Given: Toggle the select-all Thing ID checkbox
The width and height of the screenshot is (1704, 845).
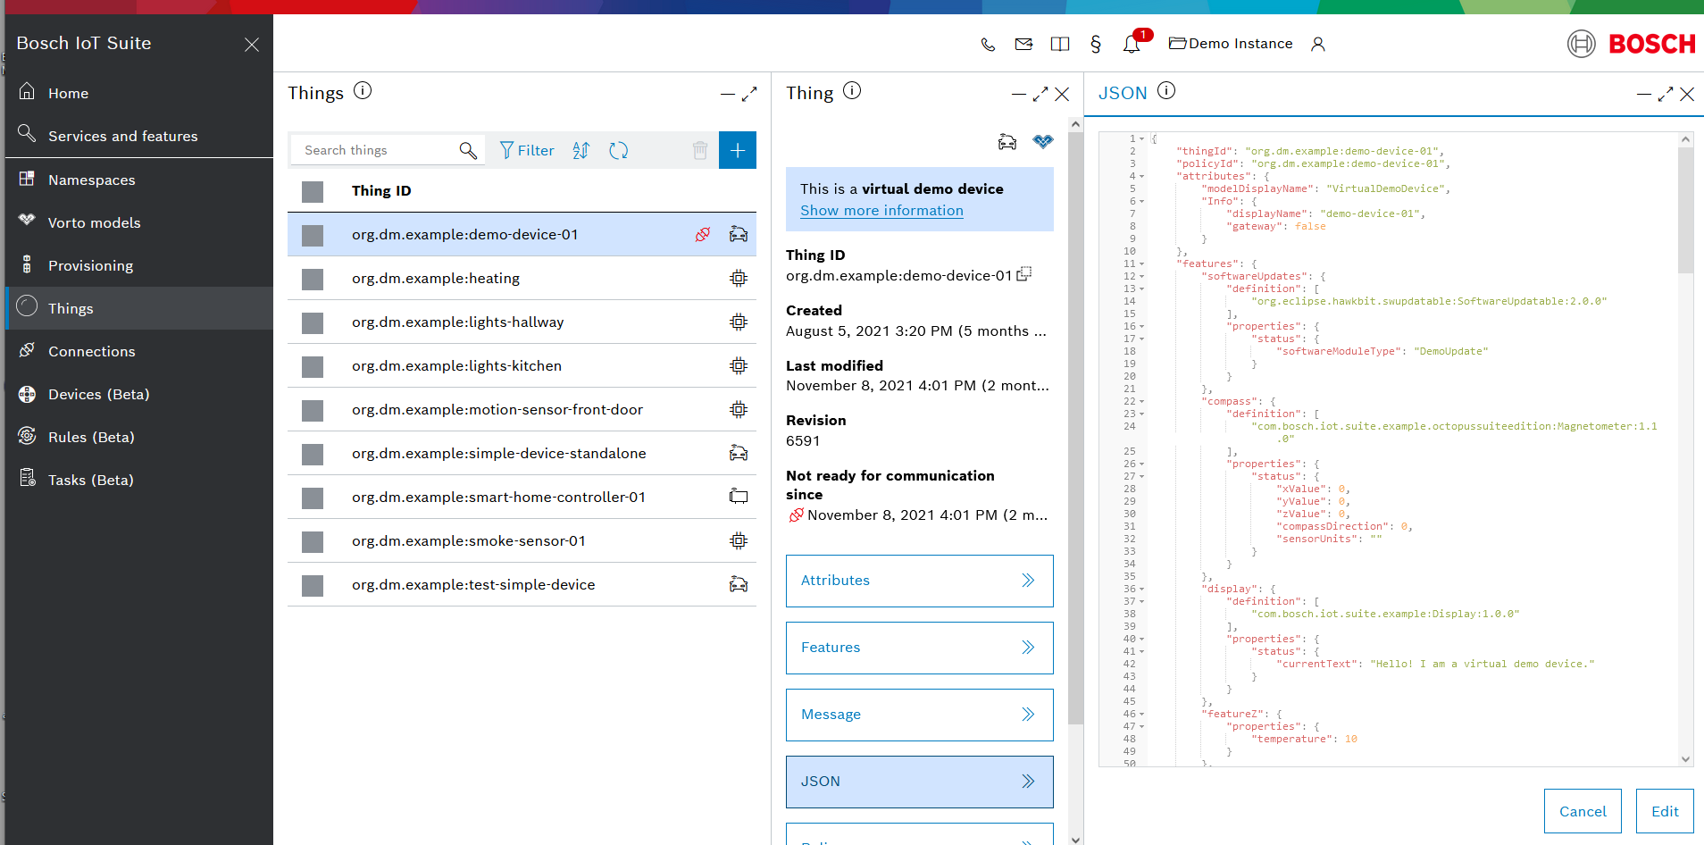Looking at the screenshot, I should (313, 191).
